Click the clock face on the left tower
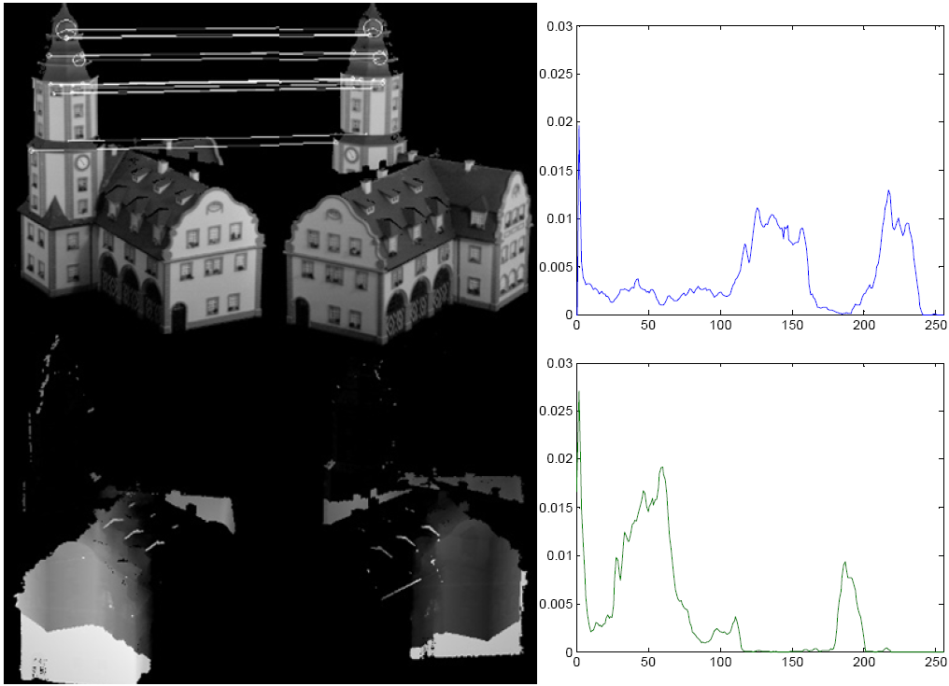Screen dimensions: 949x686 [x=81, y=162]
